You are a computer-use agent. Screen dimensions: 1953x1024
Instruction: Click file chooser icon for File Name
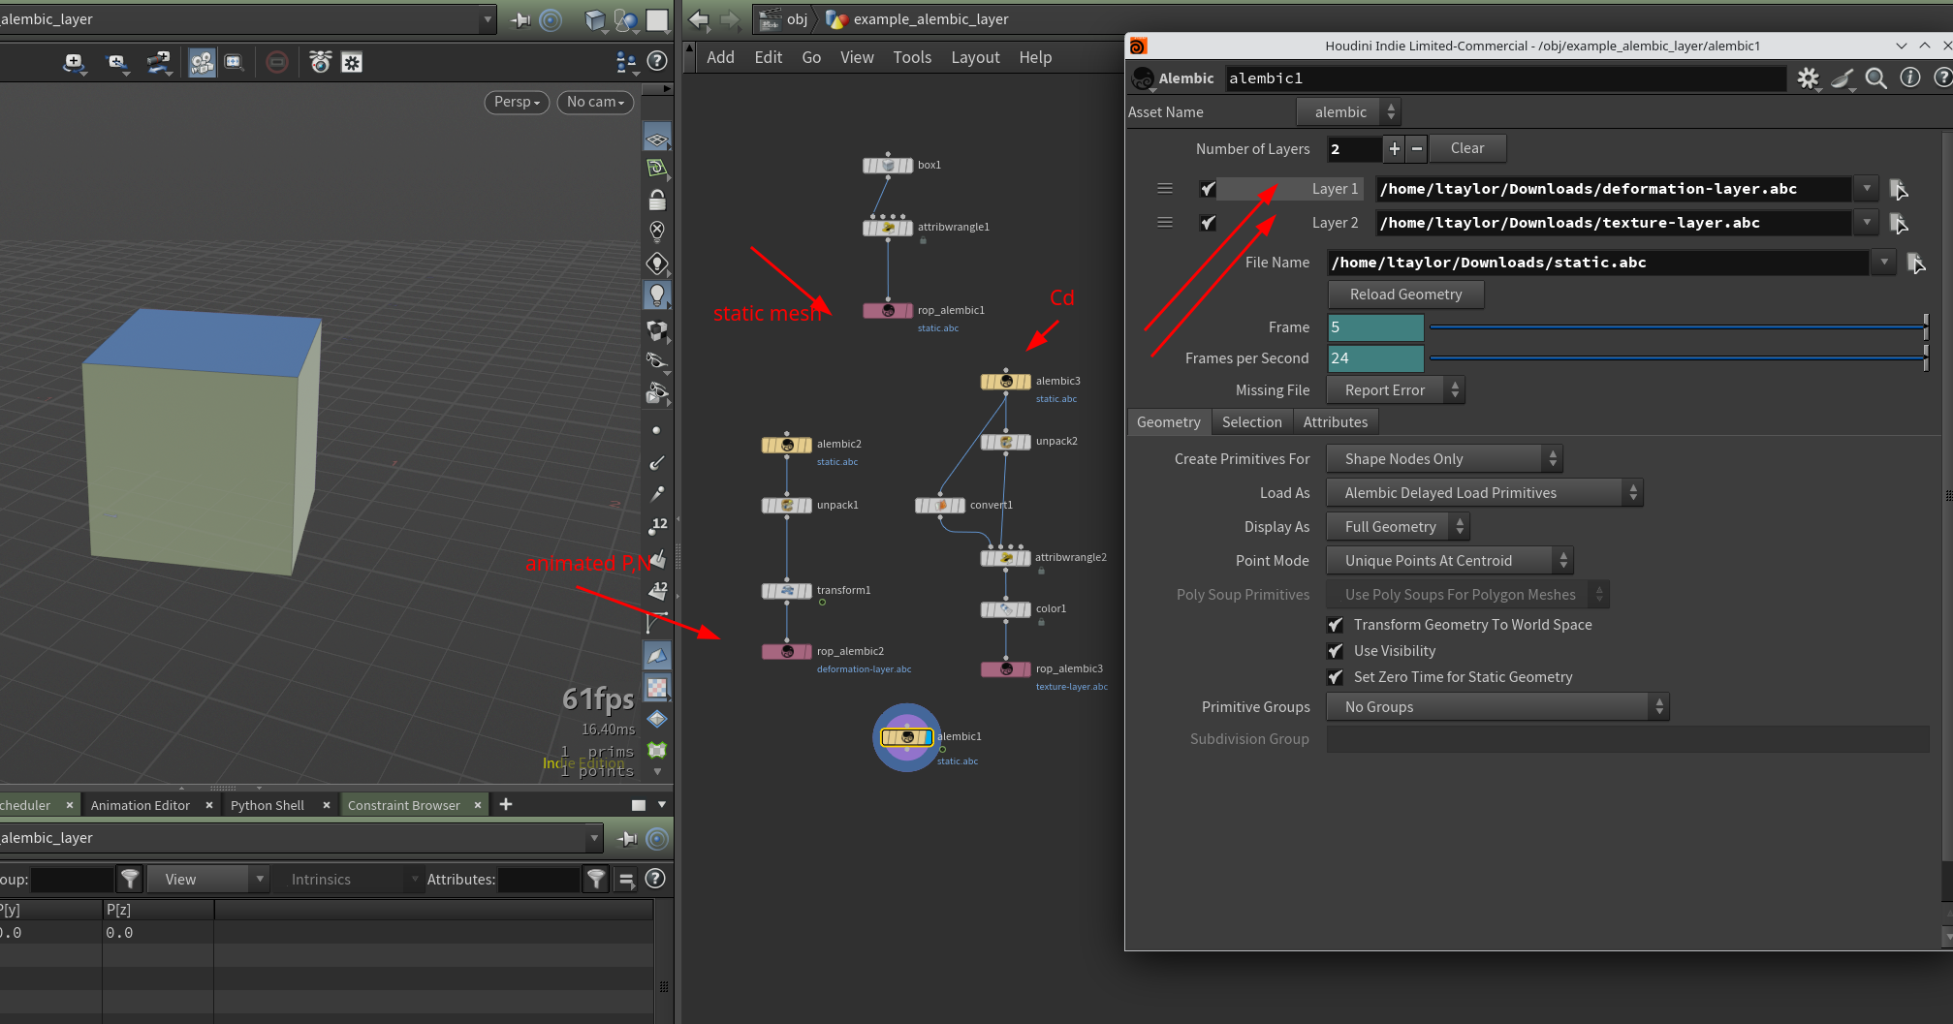(1915, 263)
